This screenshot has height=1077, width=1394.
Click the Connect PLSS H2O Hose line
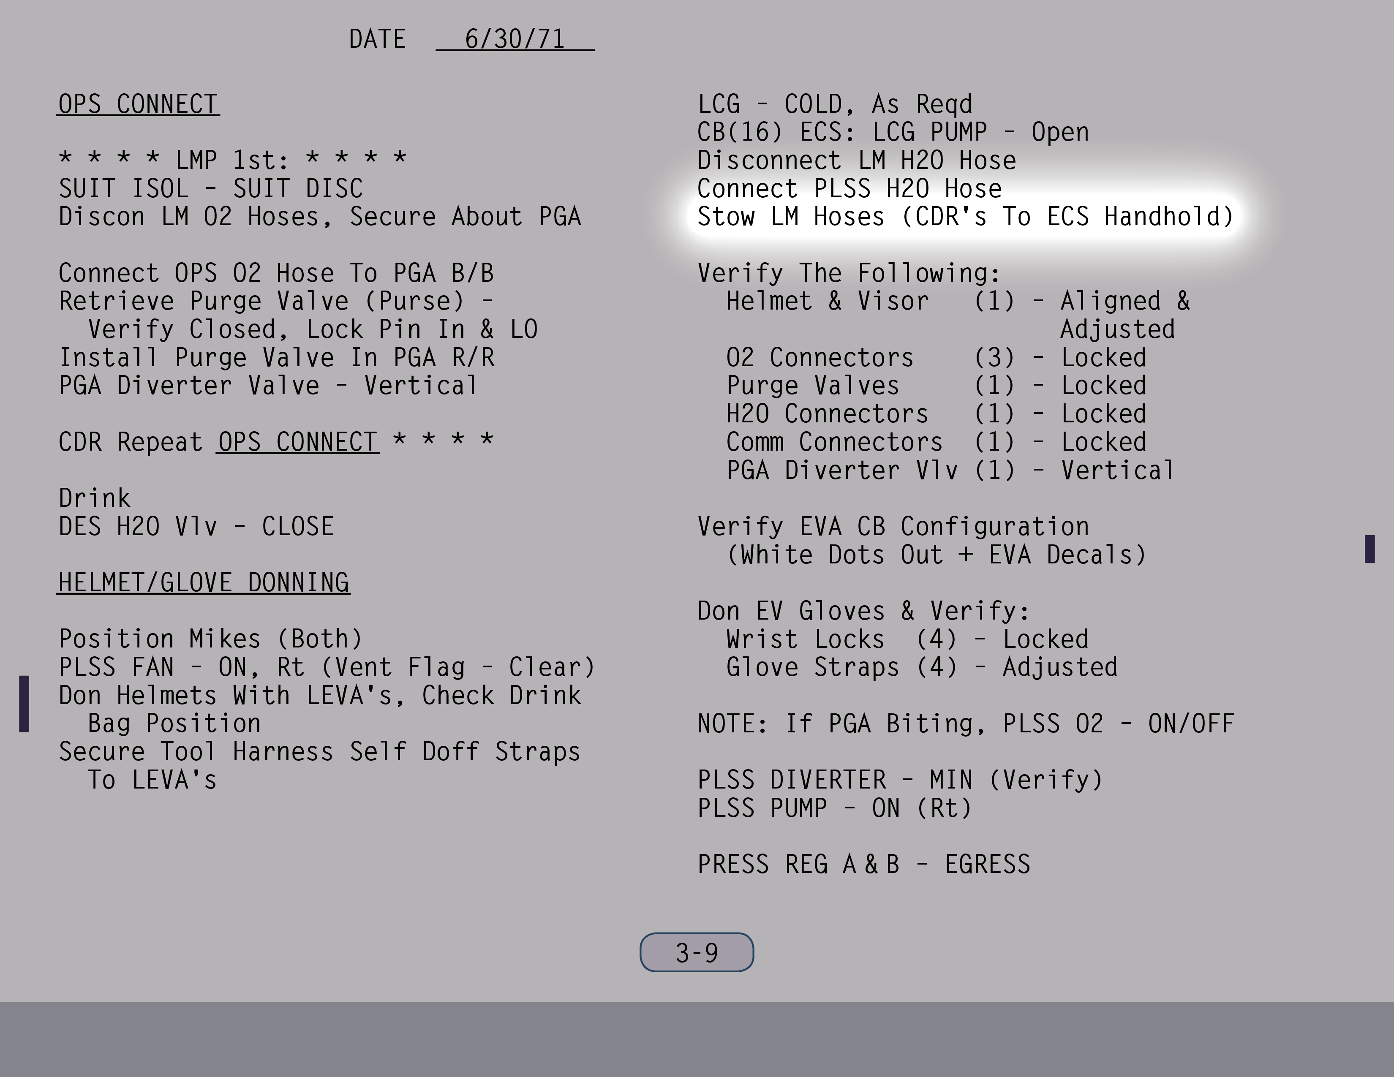click(x=849, y=189)
